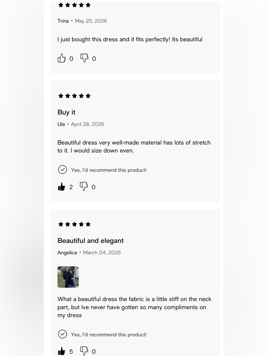Toggle thumbs up on Angelica's review
The image size is (267, 356).
pos(62,351)
